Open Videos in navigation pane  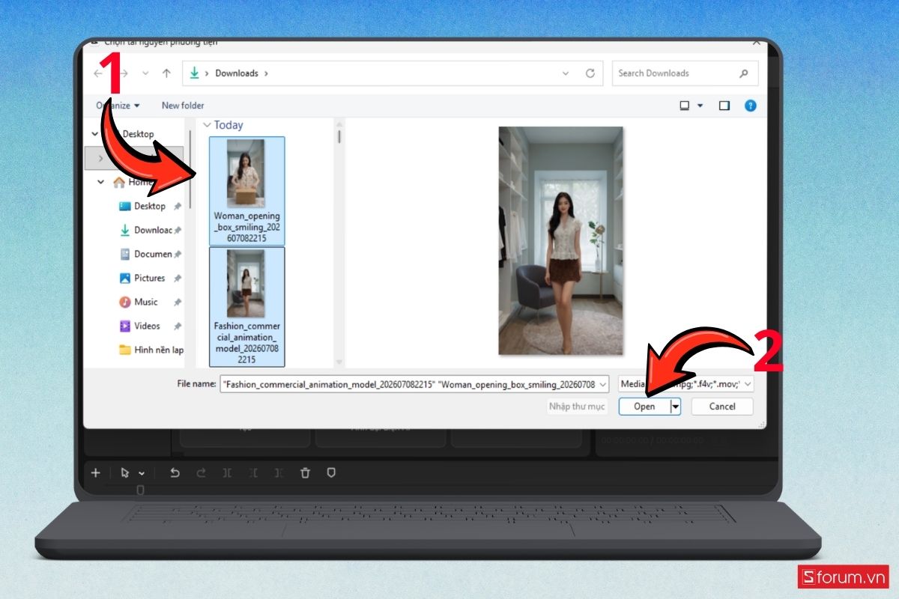[x=148, y=326]
